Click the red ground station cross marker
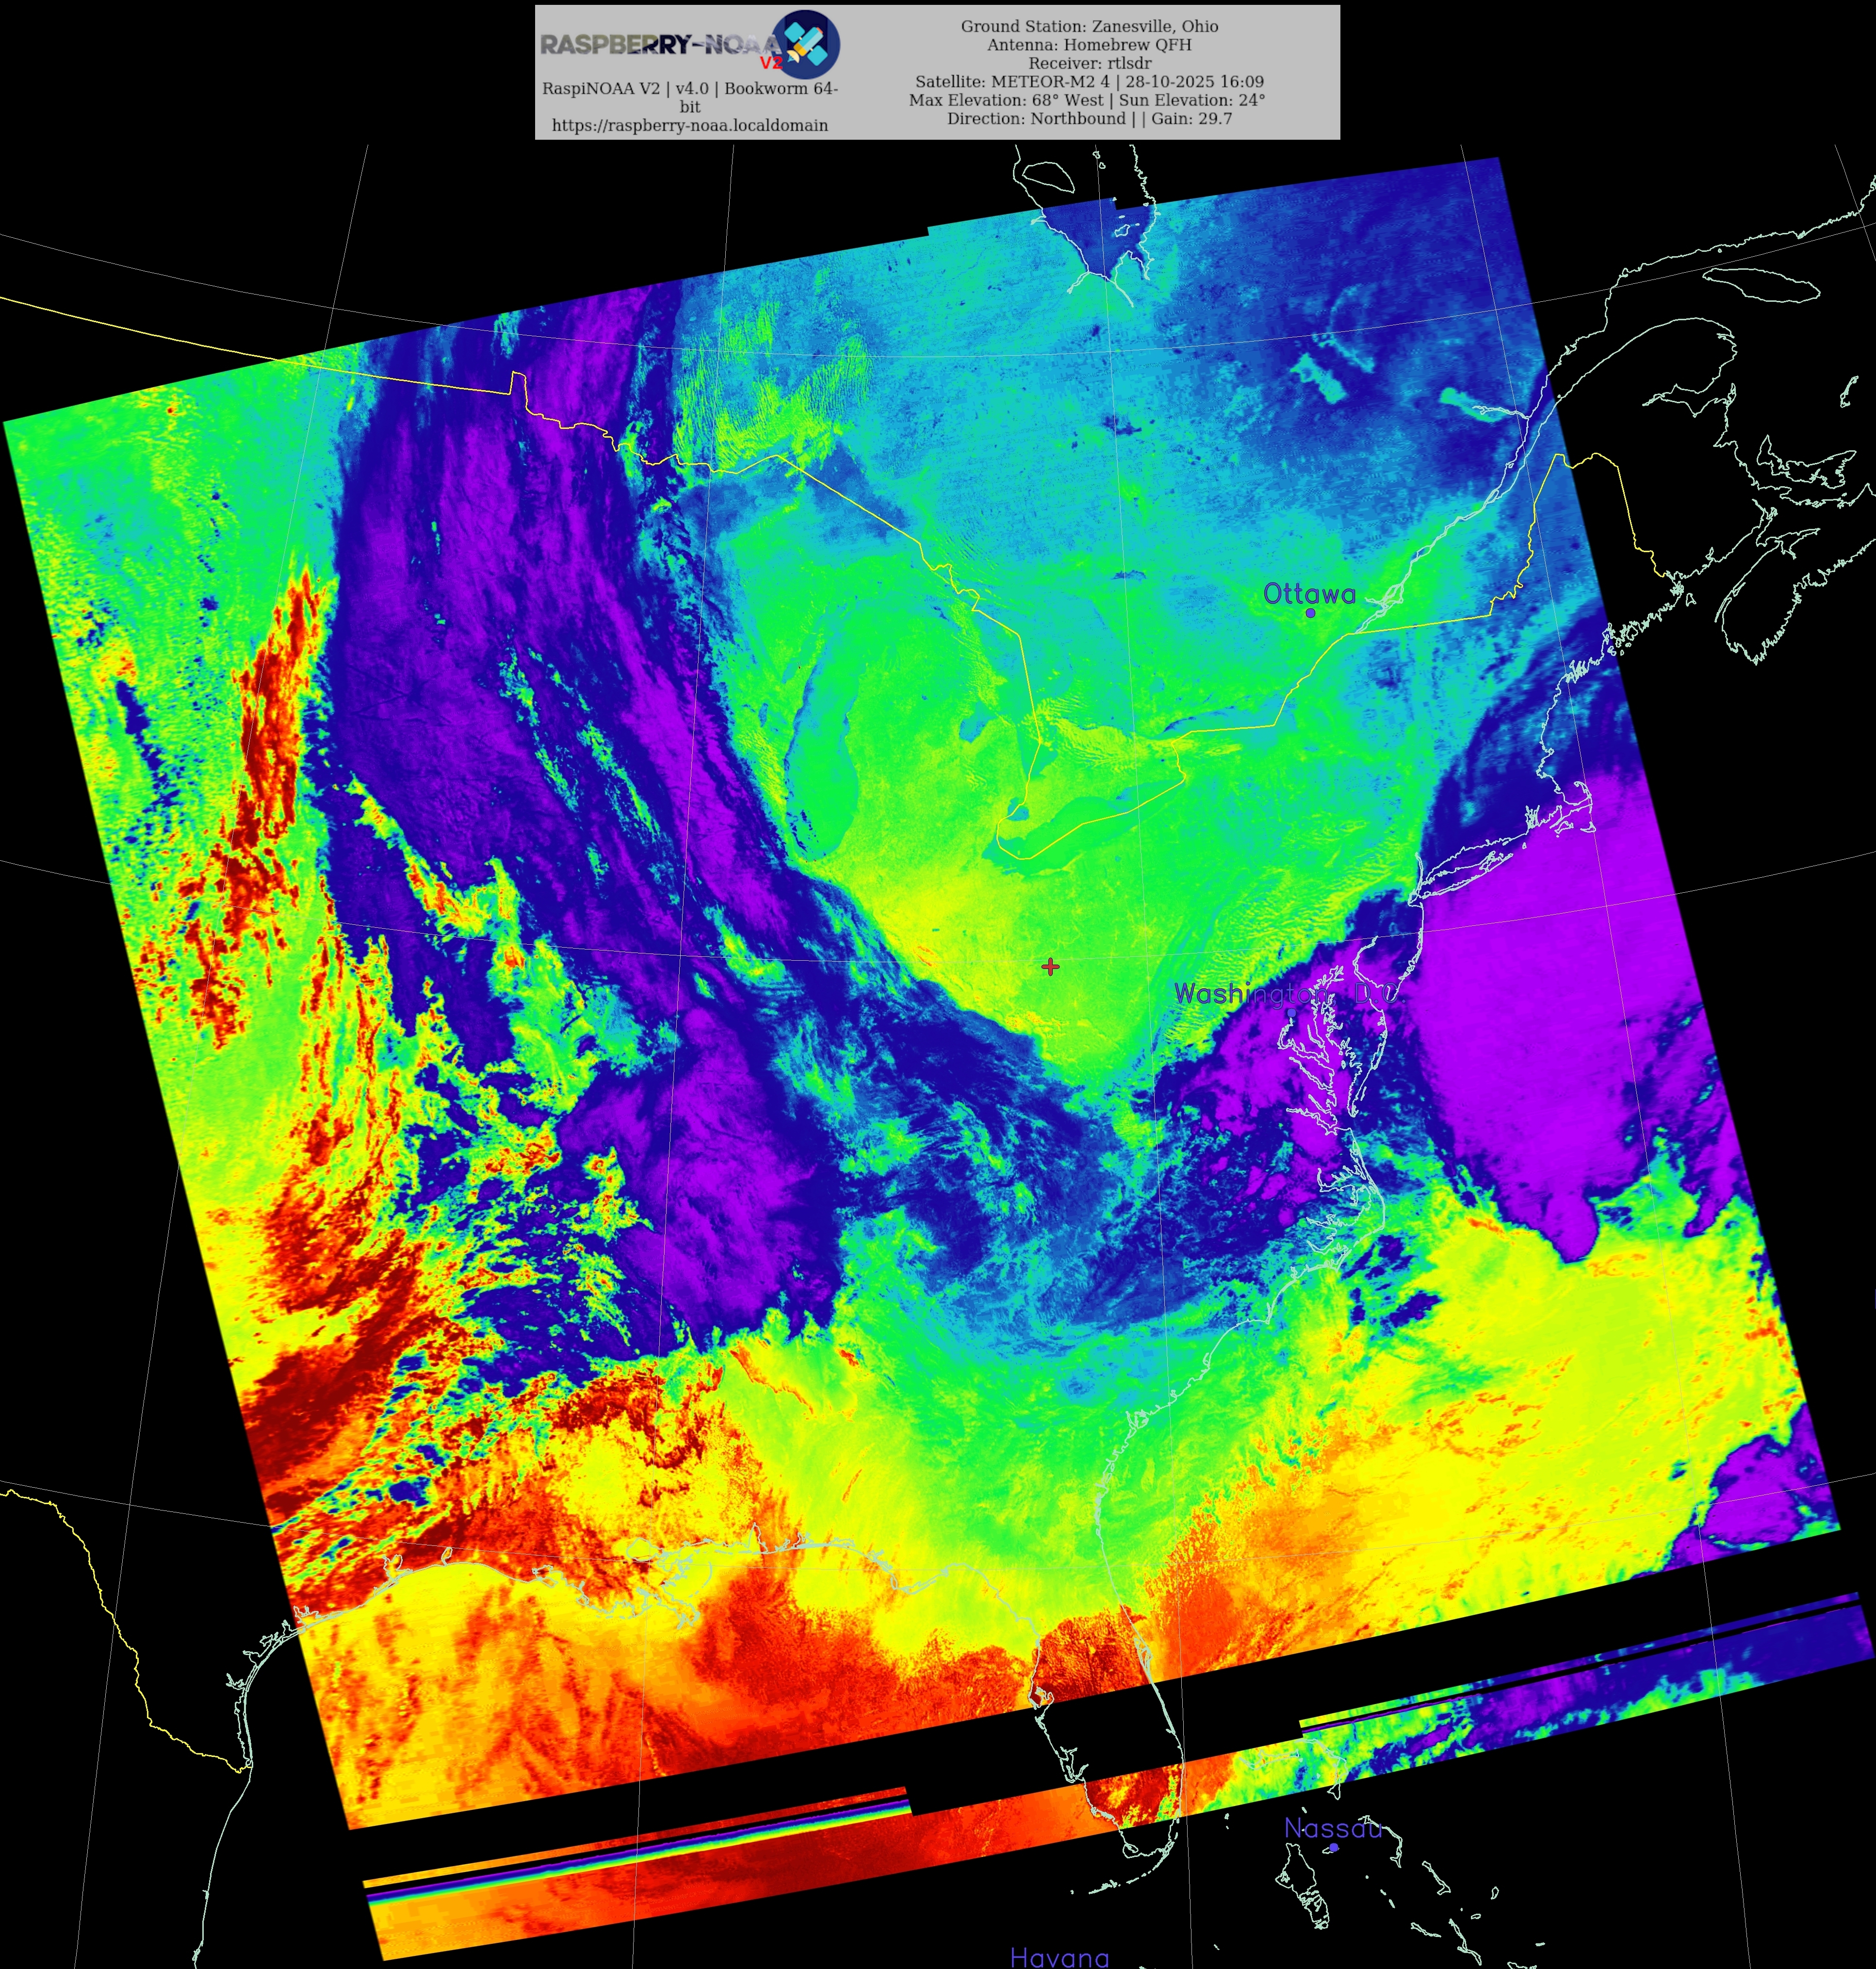 click(1050, 966)
